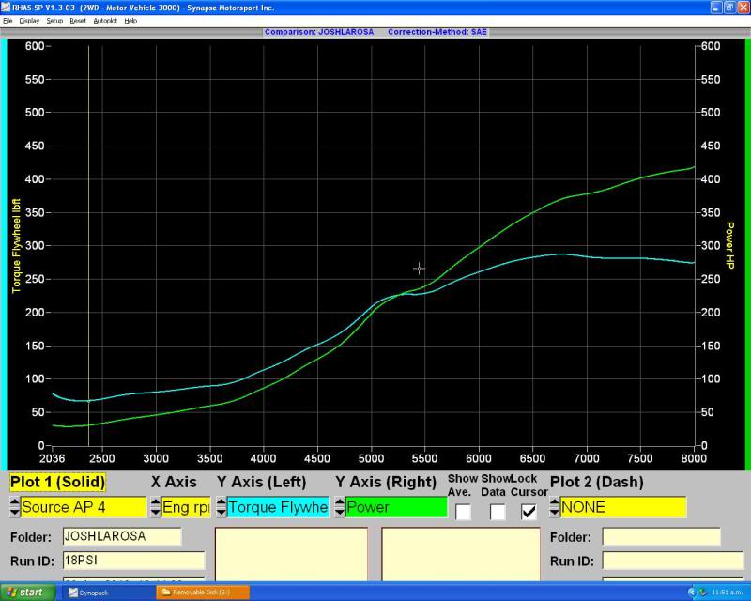Click the Plot 2 NONE stepper arrows

click(552, 507)
